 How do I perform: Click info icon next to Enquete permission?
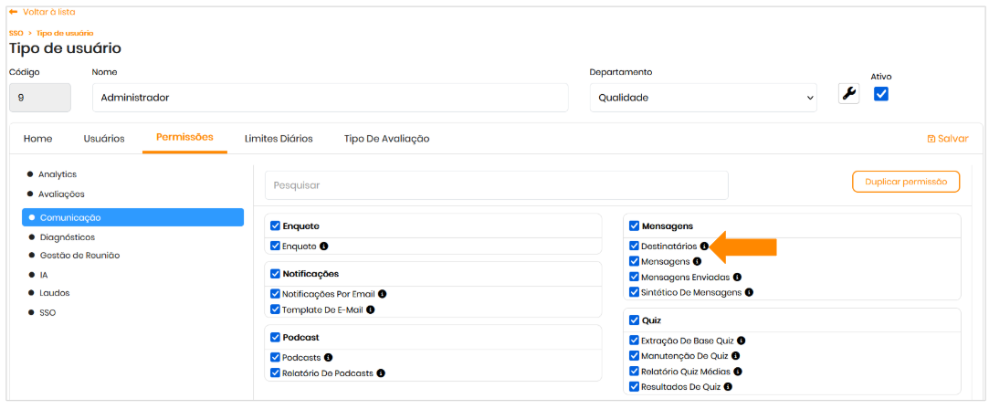pos(324,246)
